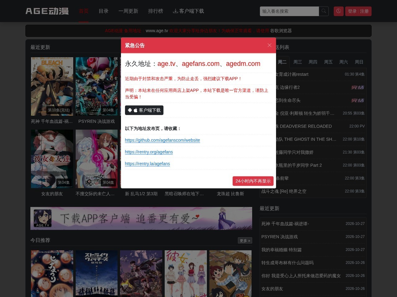Open the ストライクウィッチーズ recommendation poster

[97, 273]
